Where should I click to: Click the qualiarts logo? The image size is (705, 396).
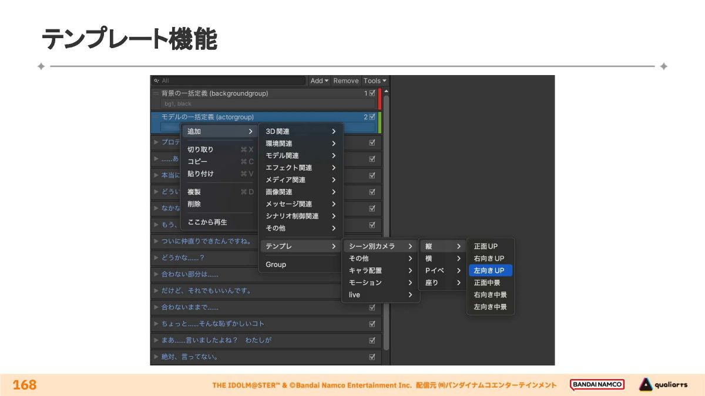[663, 385]
